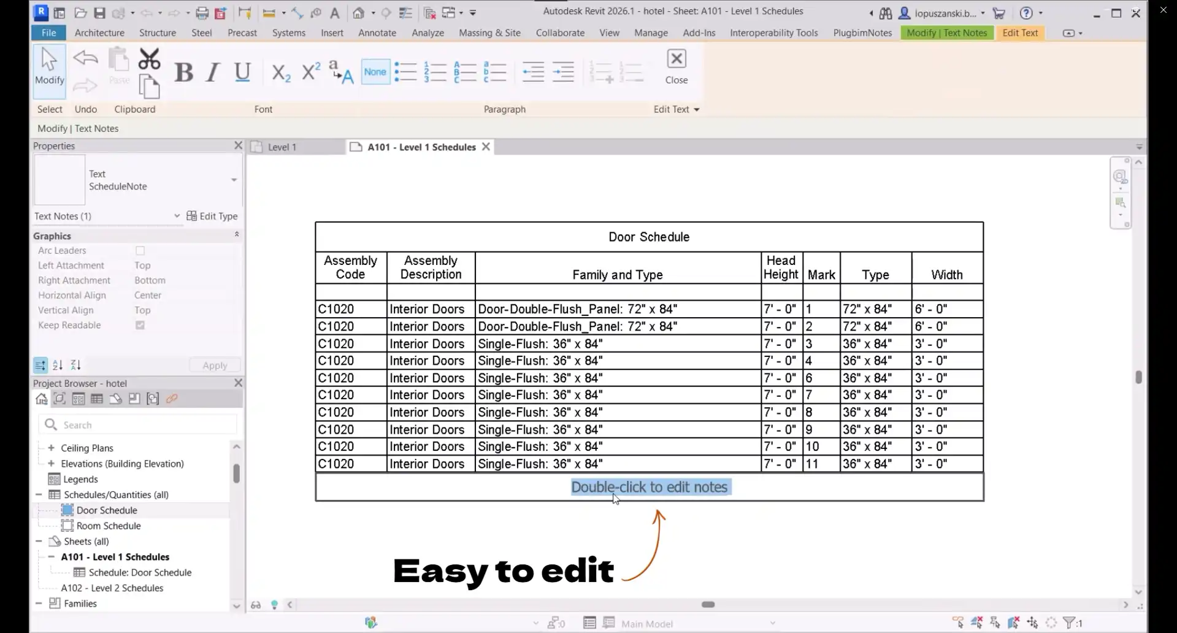The width and height of the screenshot is (1177, 633).
Task: Switch to the Architecture ribbon tab
Action: pyautogui.click(x=99, y=33)
